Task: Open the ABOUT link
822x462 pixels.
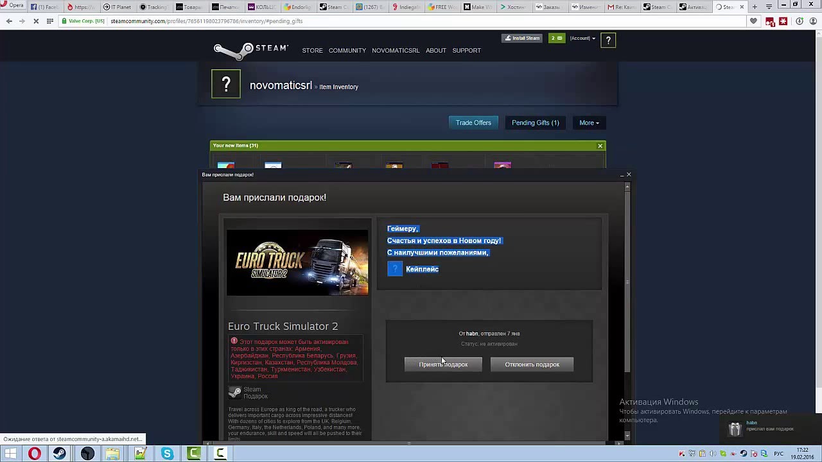Action: [x=436, y=51]
